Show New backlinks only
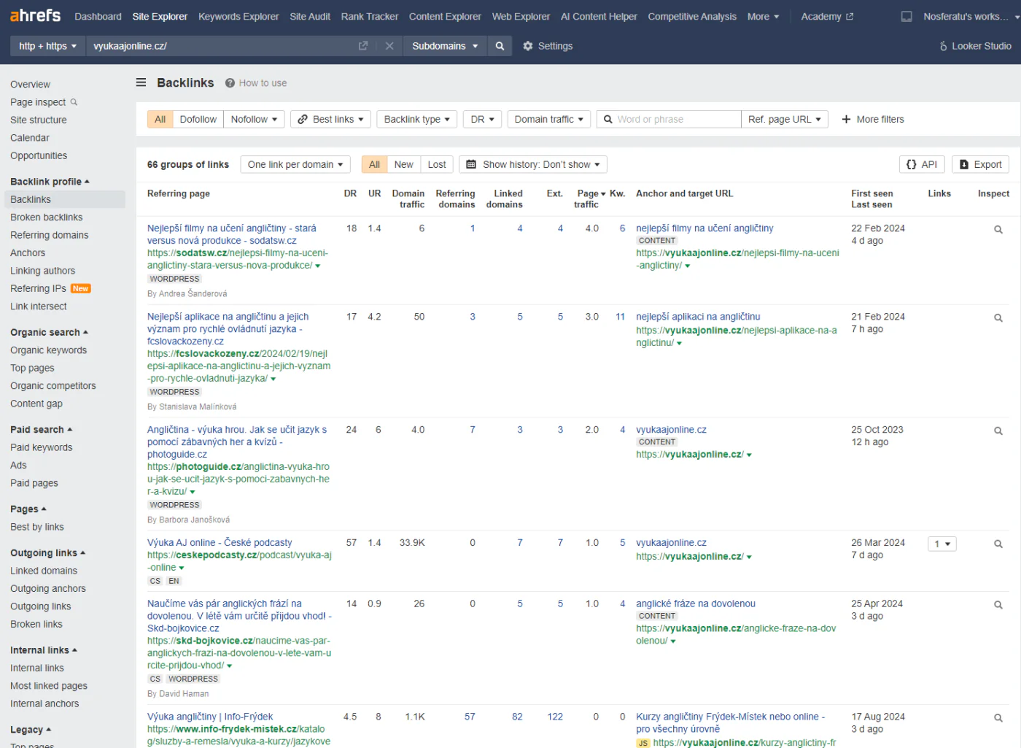This screenshot has height=748, width=1021. 403,164
